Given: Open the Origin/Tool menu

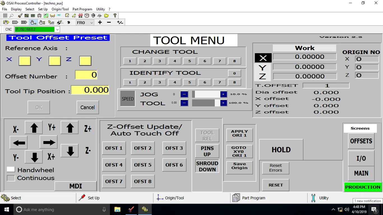Looking at the screenshot, I should (60, 9).
